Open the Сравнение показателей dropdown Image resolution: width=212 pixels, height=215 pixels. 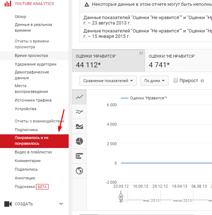tap(108, 81)
